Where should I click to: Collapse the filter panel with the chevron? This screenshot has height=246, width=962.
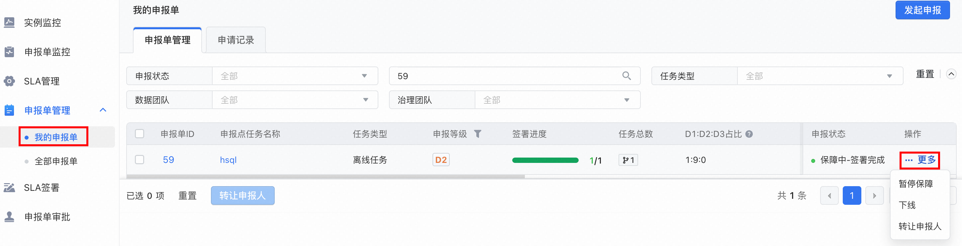(951, 74)
